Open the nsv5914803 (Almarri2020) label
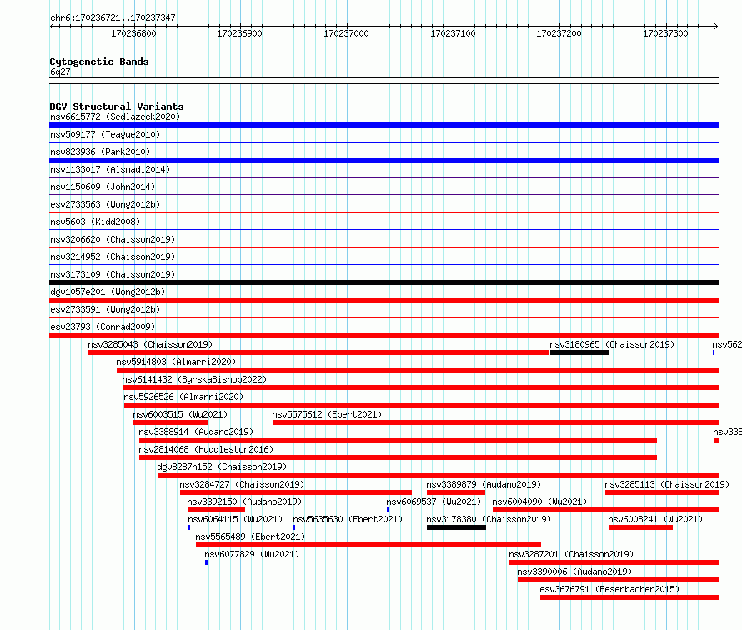 176,362
